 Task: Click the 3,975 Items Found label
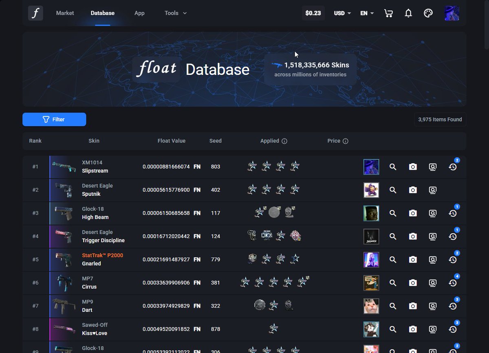(x=440, y=119)
